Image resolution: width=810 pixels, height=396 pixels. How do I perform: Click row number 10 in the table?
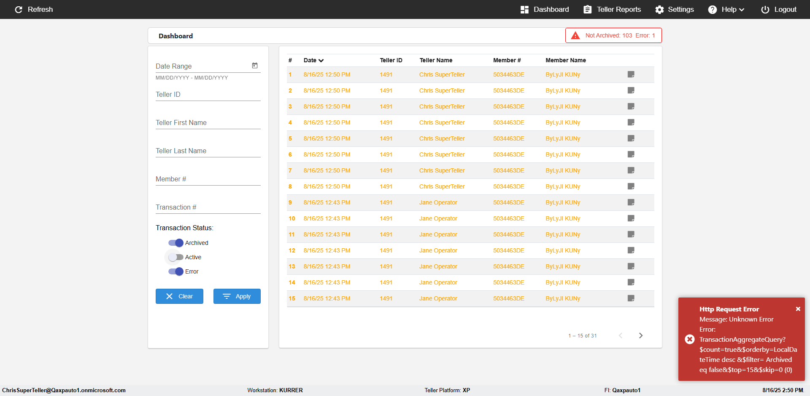(x=292, y=218)
